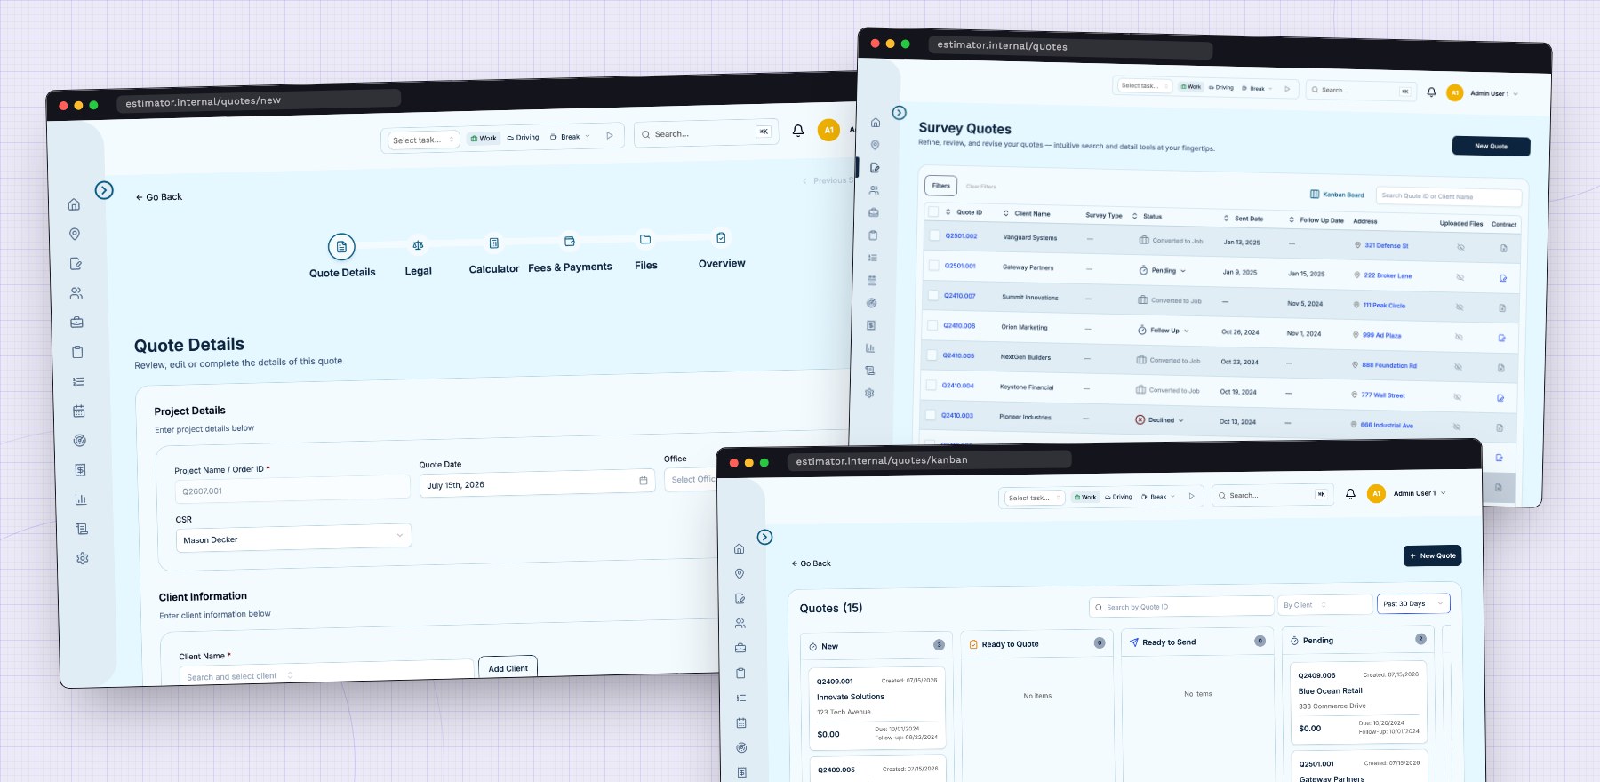Screen dimensions: 1600x782
Task: Click the play icon in quotes/new task toolbar
Action: 610,136
